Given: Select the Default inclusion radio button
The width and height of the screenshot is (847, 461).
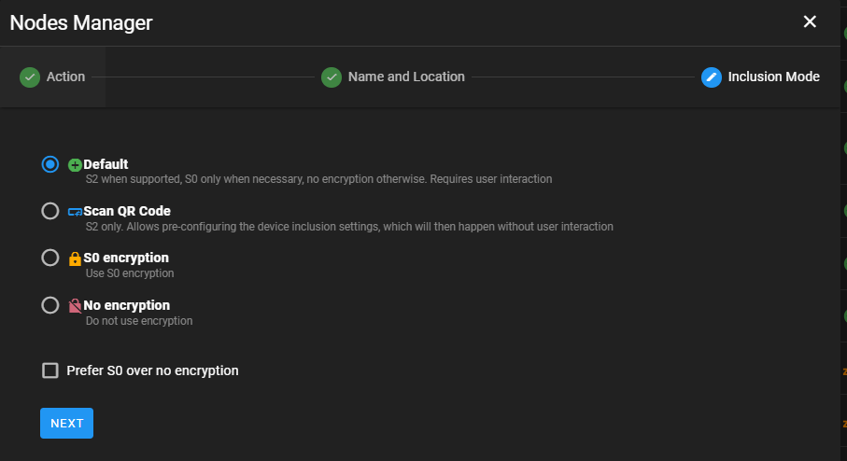Looking at the screenshot, I should click(x=50, y=164).
